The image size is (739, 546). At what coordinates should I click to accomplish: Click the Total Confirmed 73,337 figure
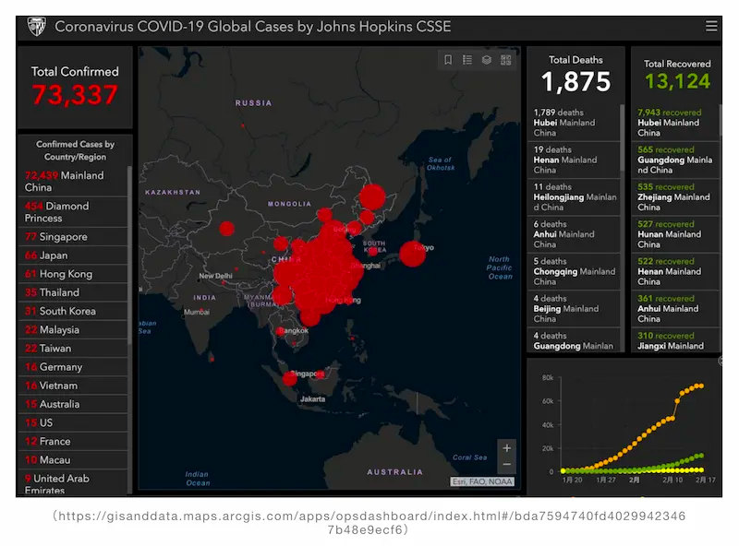click(75, 95)
